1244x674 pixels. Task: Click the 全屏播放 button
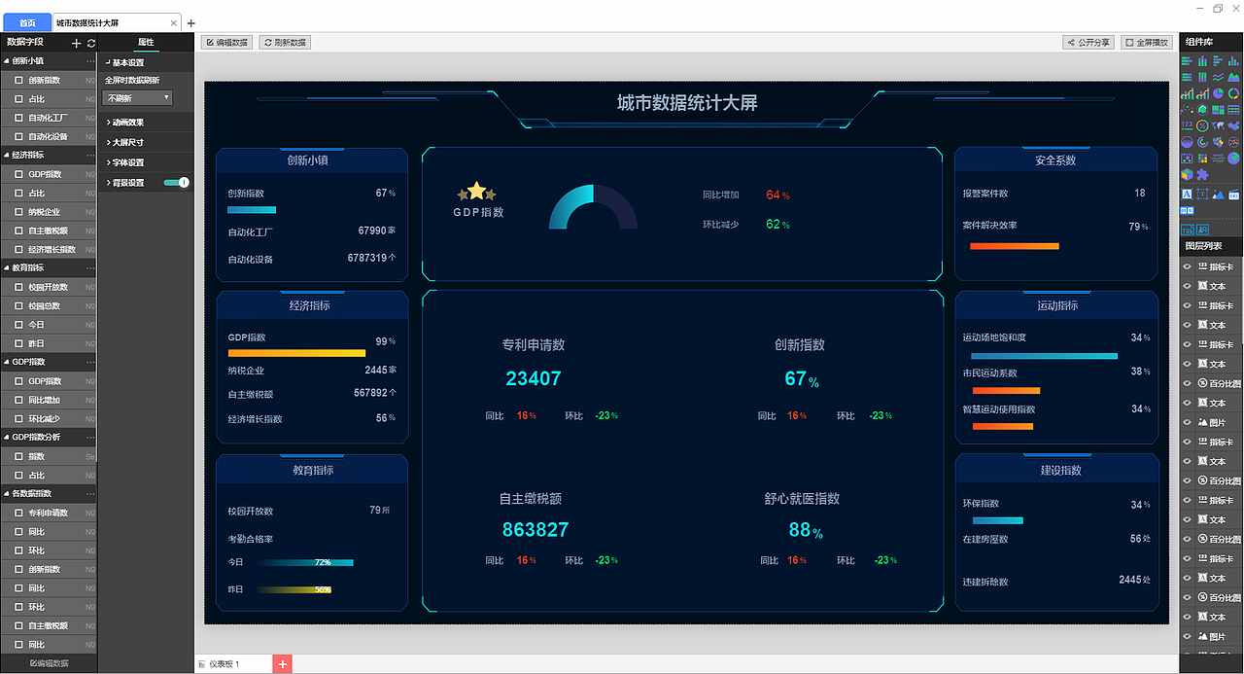point(1147,43)
